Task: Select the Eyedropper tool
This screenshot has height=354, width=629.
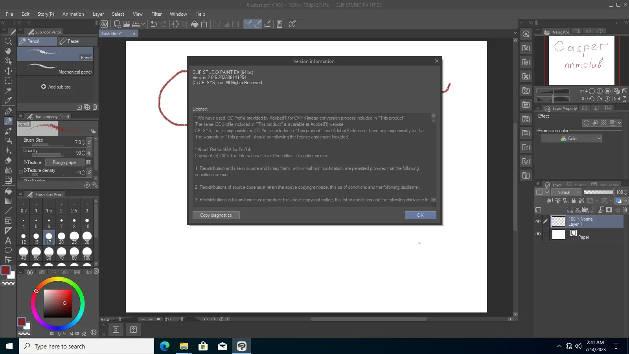Action: coord(8,100)
